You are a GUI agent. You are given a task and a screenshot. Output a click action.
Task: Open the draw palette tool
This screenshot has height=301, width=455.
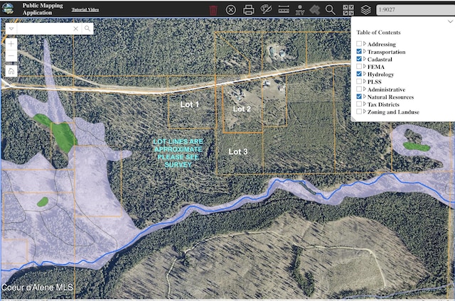pyautogui.click(x=266, y=9)
